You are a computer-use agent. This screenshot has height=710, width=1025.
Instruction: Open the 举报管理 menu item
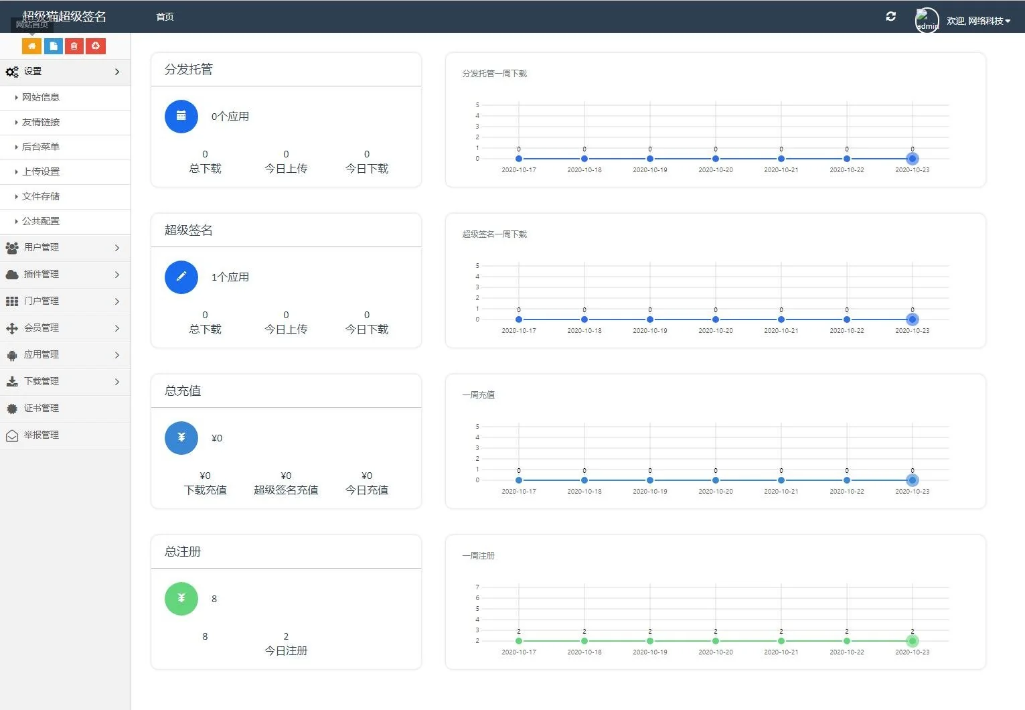pyautogui.click(x=42, y=435)
